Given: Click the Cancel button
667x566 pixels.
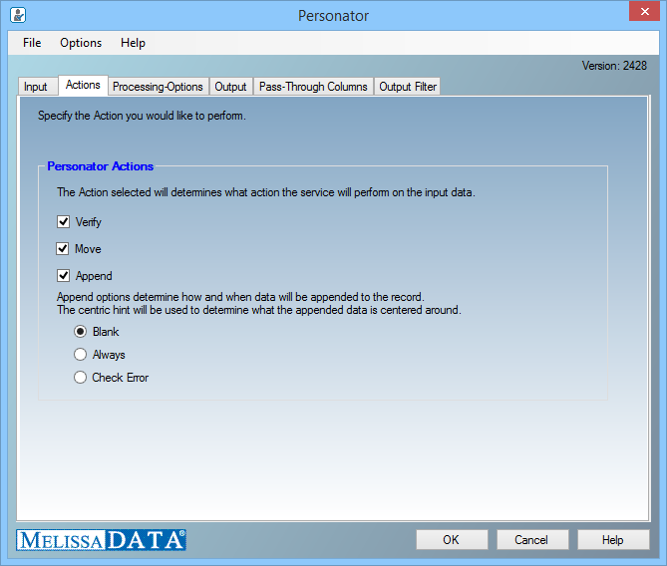Looking at the screenshot, I should click(532, 540).
